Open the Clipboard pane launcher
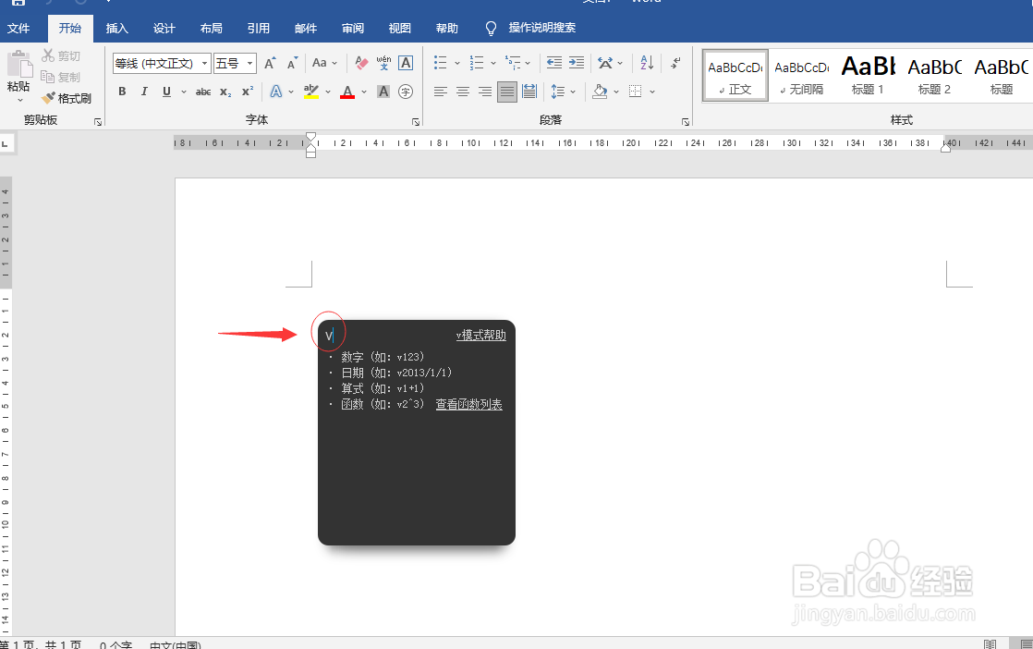 pyautogui.click(x=98, y=122)
